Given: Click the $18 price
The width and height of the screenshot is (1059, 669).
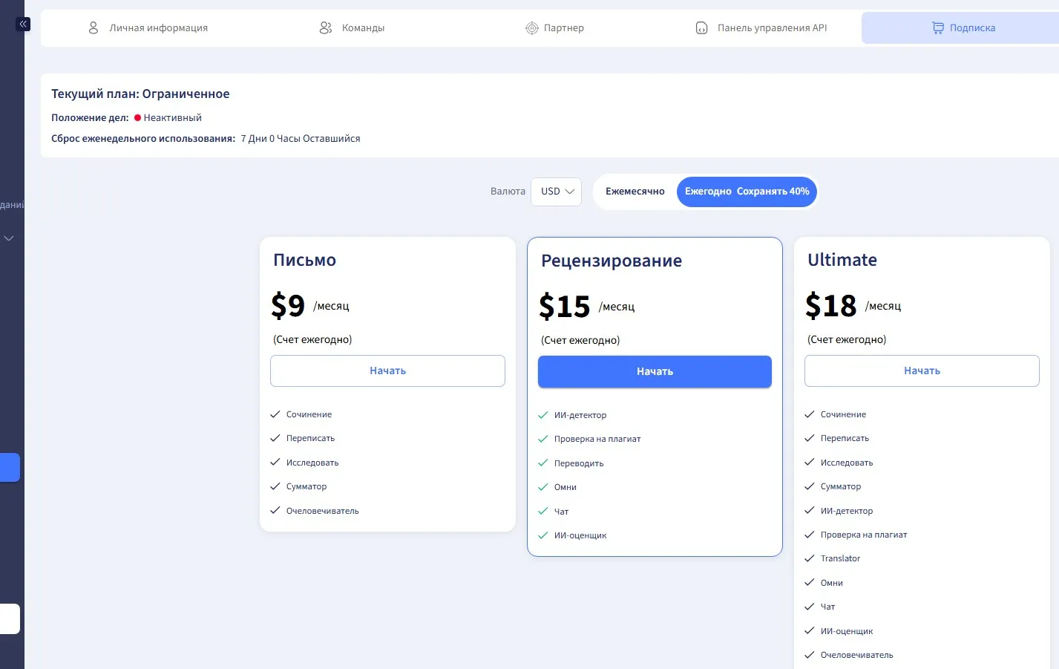Looking at the screenshot, I should point(830,305).
